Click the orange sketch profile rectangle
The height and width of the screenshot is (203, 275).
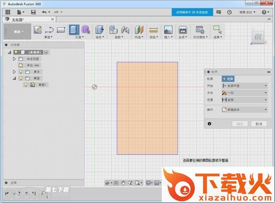pos(147,108)
